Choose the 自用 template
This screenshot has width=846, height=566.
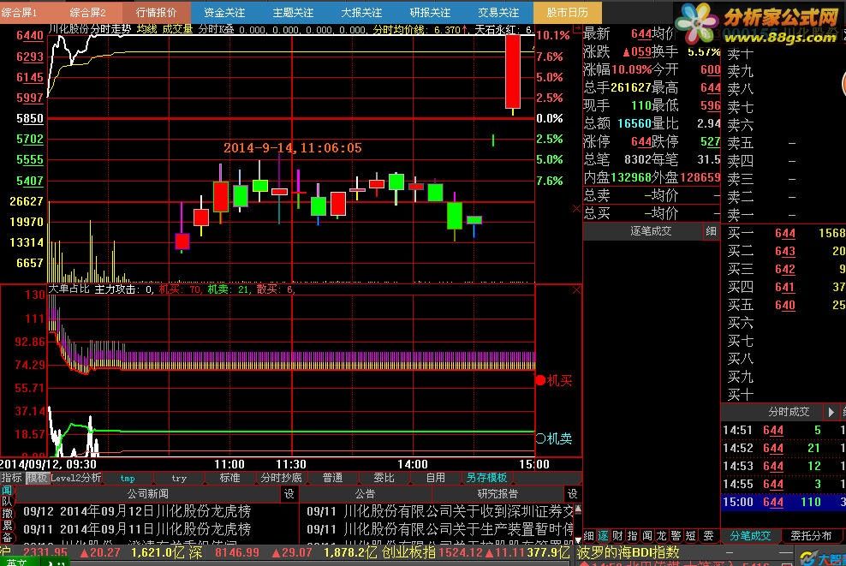click(435, 478)
